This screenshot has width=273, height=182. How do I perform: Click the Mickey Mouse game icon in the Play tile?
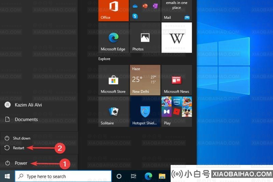[x=187, y=112]
